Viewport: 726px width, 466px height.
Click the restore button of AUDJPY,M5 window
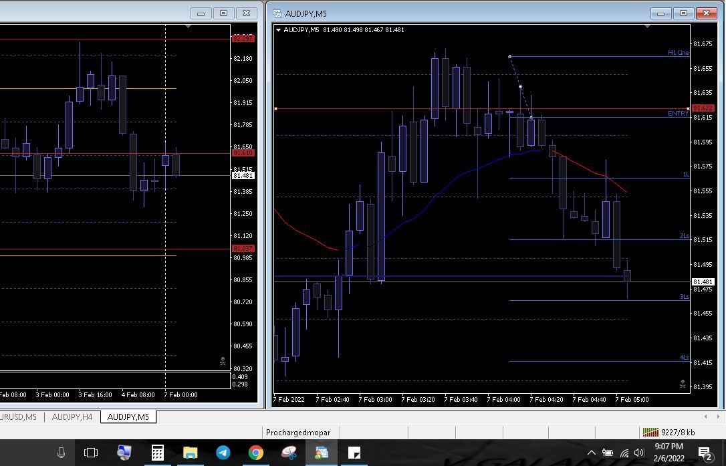click(683, 13)
